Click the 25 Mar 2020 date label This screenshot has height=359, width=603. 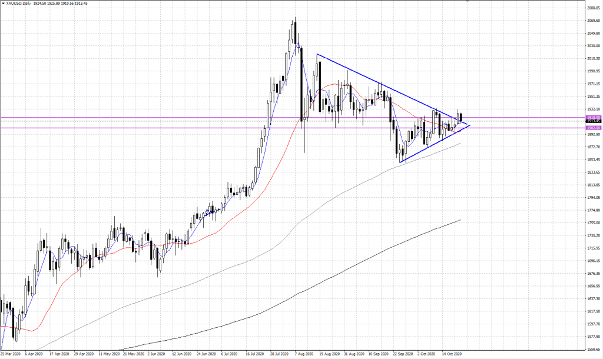point(11,354)
